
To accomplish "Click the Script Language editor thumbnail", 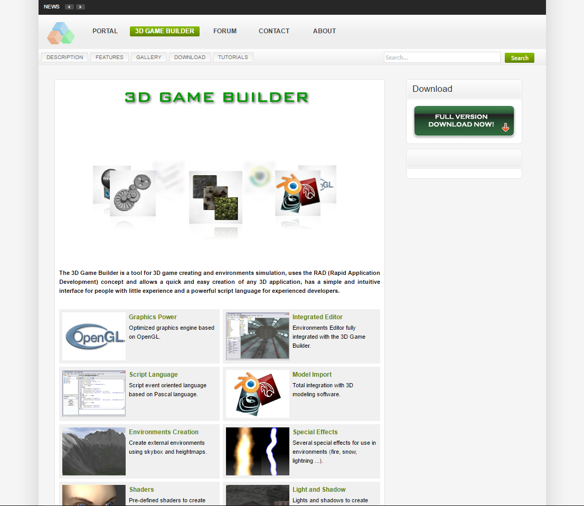I will (93, 394).
